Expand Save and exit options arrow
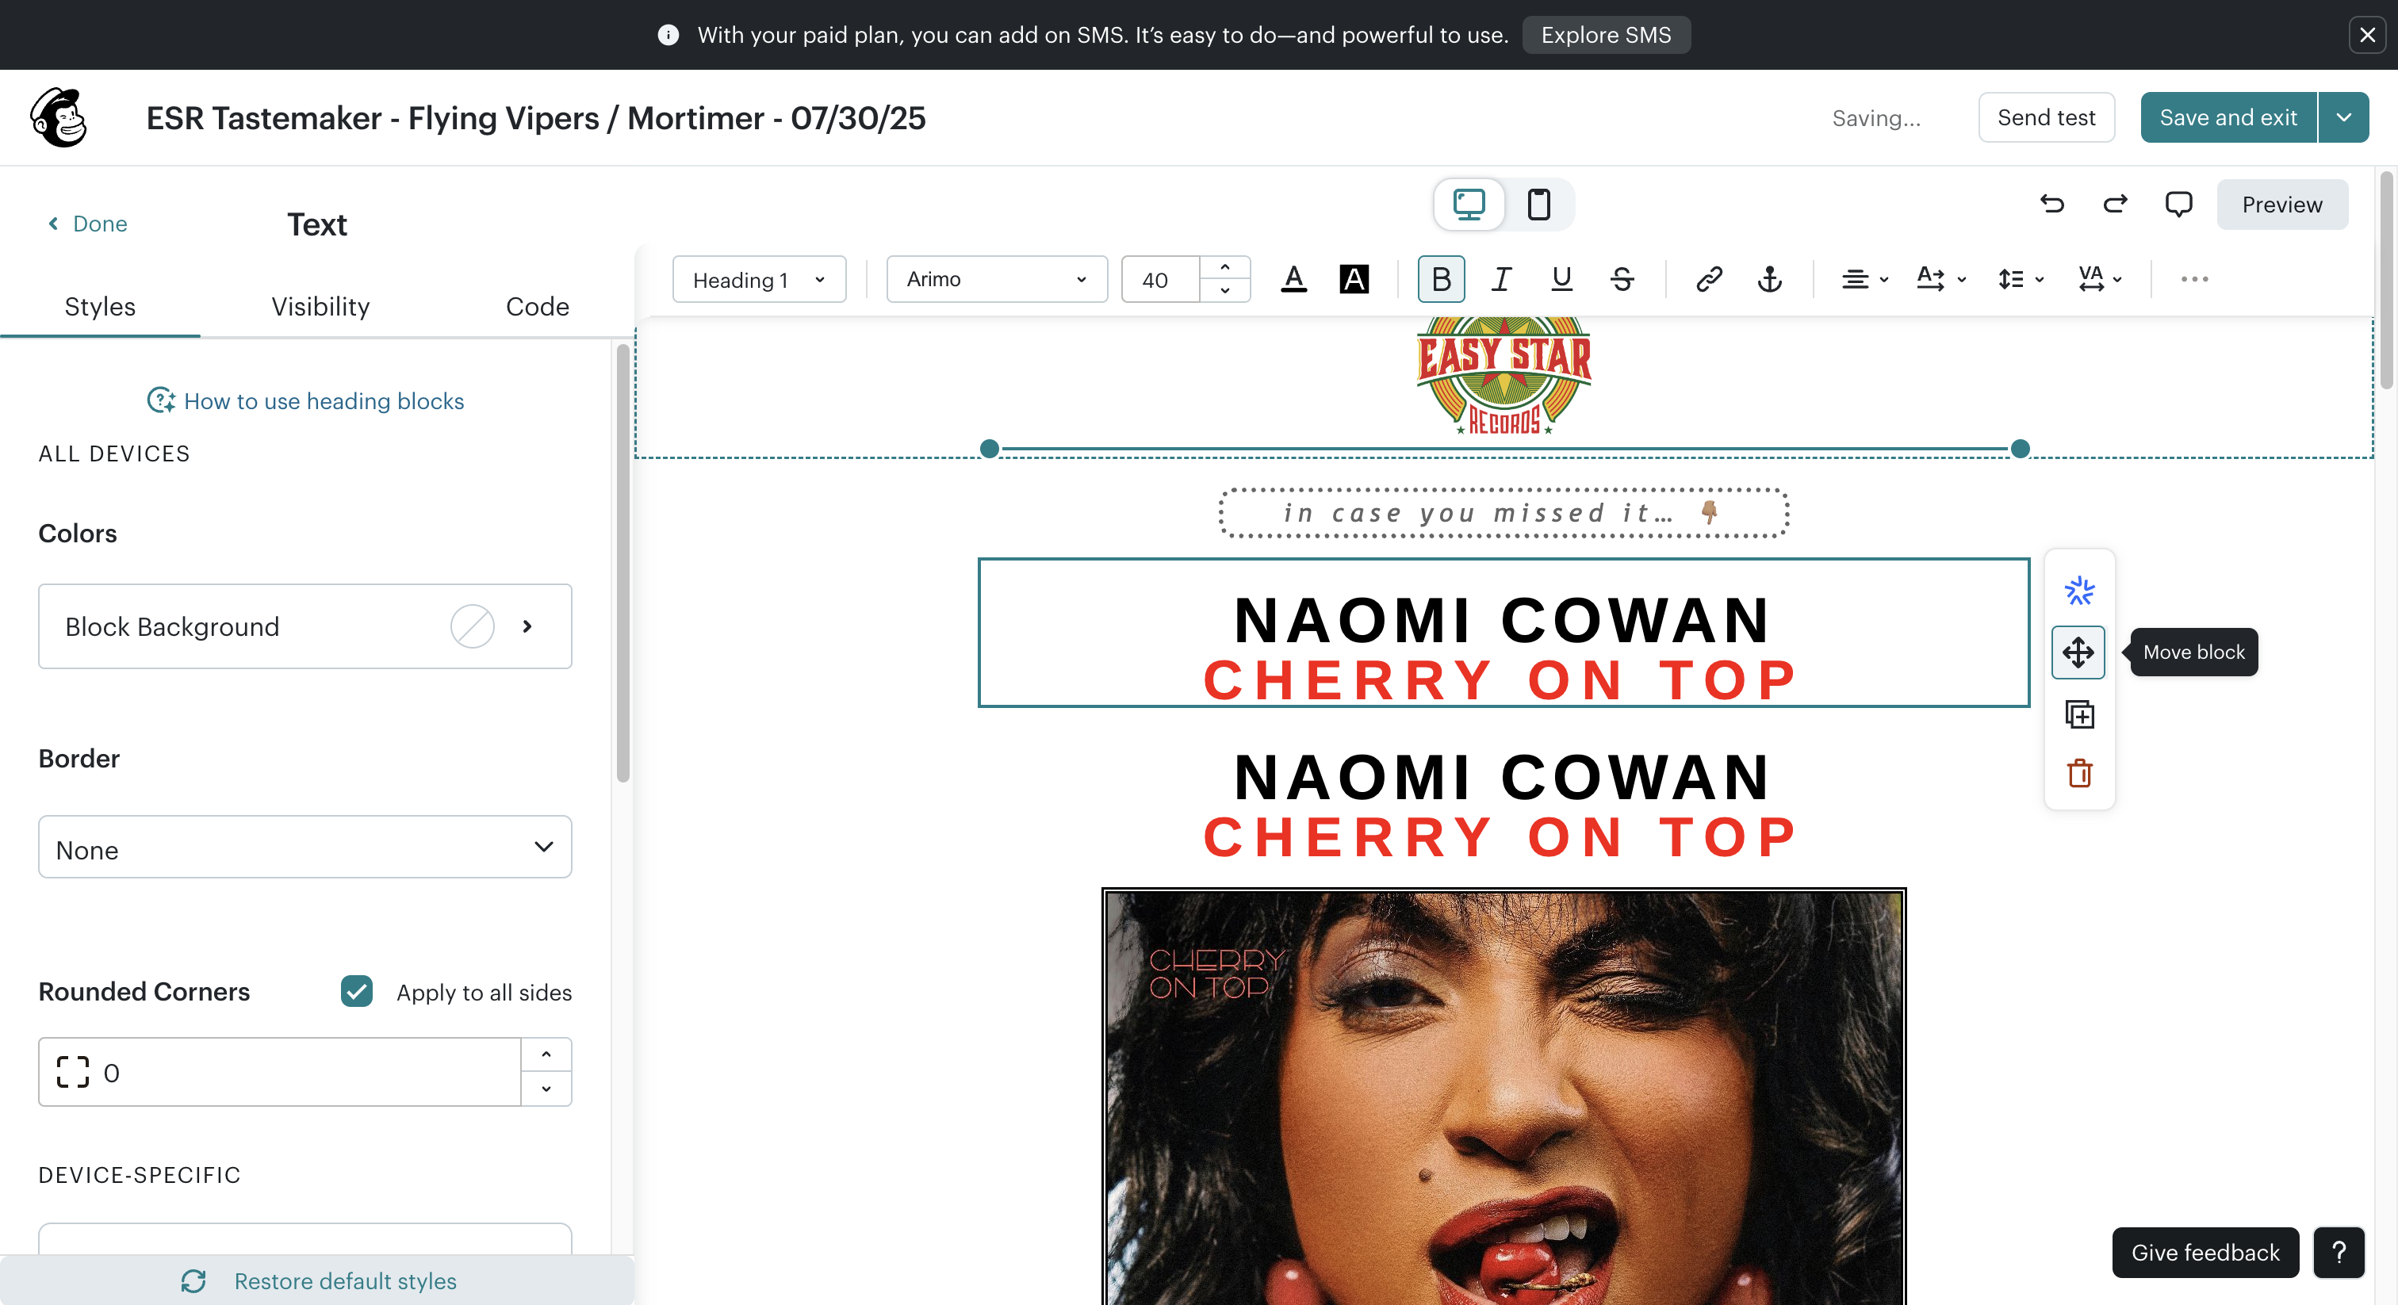 point(2344,117)
